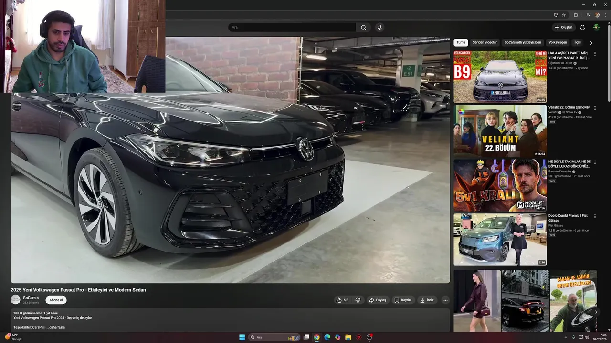
Task: Show more filter chips with right arrow
Action: point(591,43)
